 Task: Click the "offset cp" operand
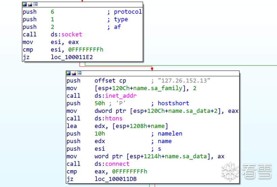point(110,81)
